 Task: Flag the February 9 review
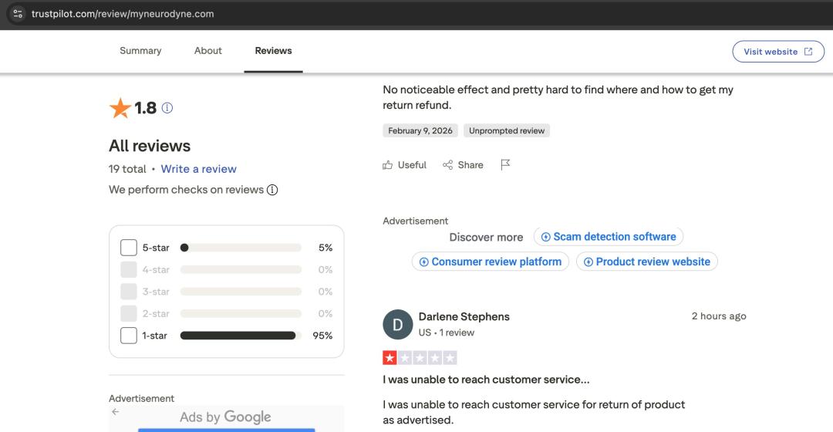point(506,164)
